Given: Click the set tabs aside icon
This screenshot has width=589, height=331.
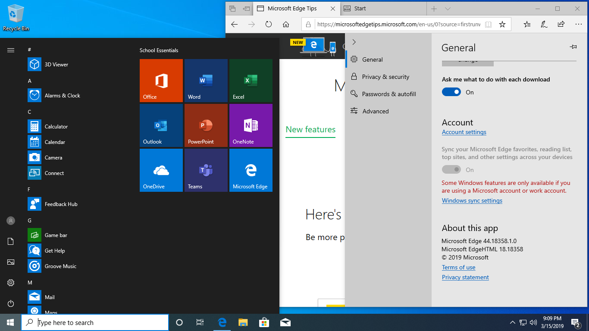Looking at the screenshot, I should click(246, 9).
